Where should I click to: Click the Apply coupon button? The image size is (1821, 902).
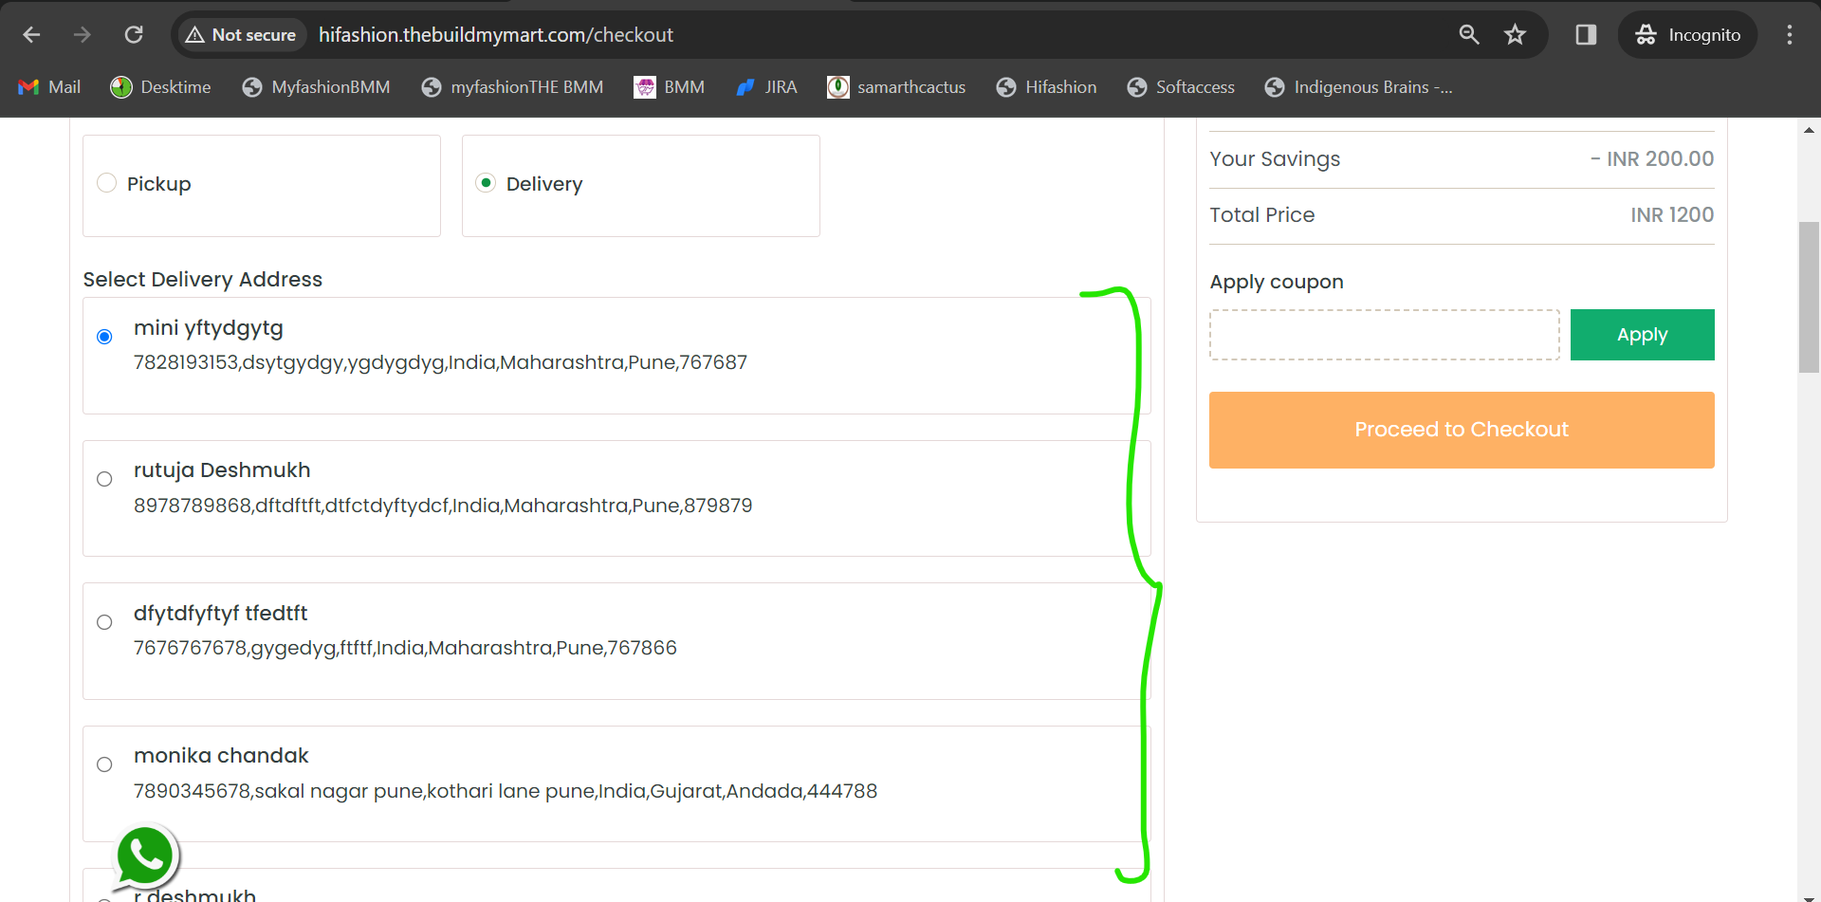pos(1643,335)
